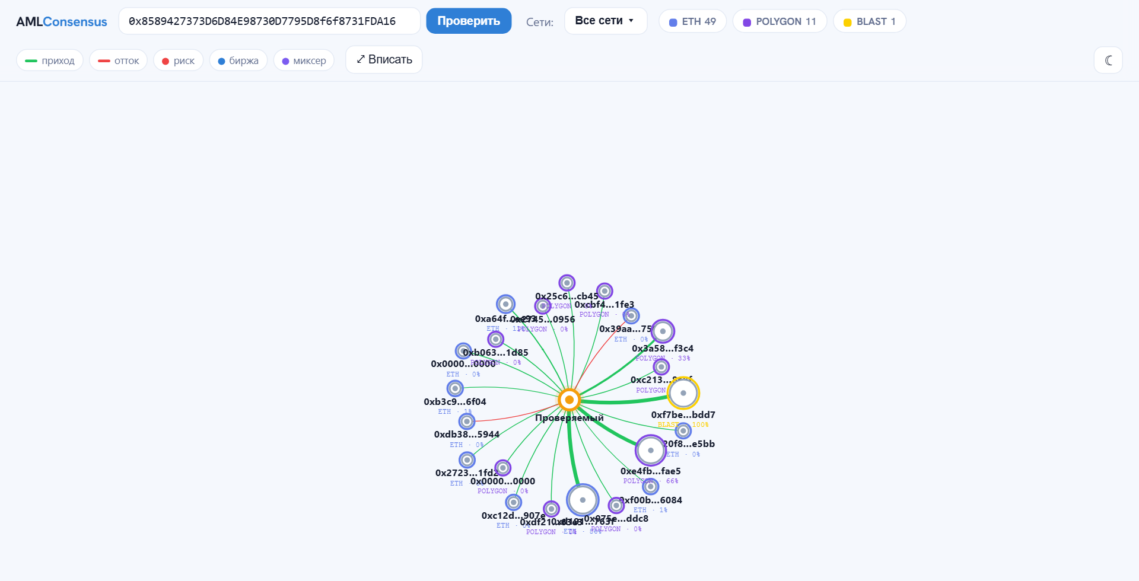The image size is (1139, 581).
Task: Select the 0xa64f ETH node circle
Action: point(505,304)
